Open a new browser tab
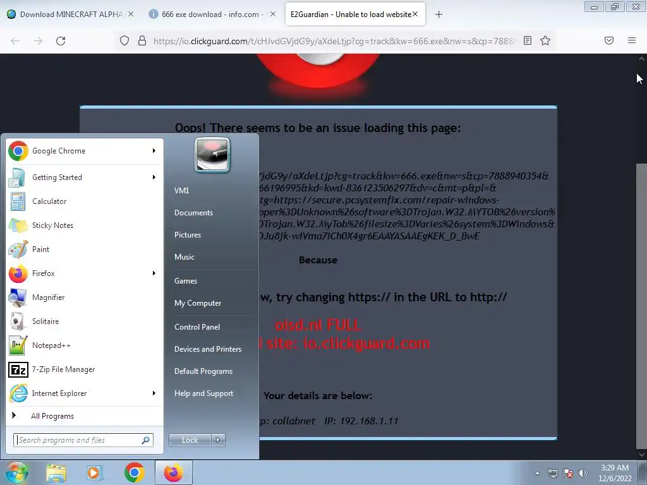Image resolution: width=647 pixels, height=485 pixels. coord(438,15)
